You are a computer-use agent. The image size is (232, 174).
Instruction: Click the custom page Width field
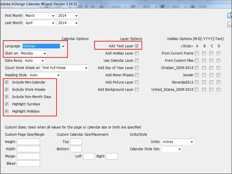(x=28, y=149)
